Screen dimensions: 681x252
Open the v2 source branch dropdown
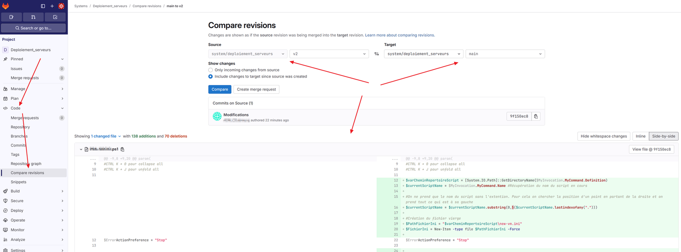(329, 54)
